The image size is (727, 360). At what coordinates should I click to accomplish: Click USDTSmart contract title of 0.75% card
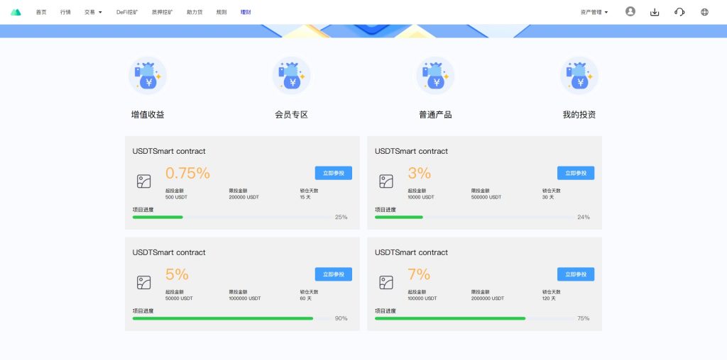coord(169,152)
